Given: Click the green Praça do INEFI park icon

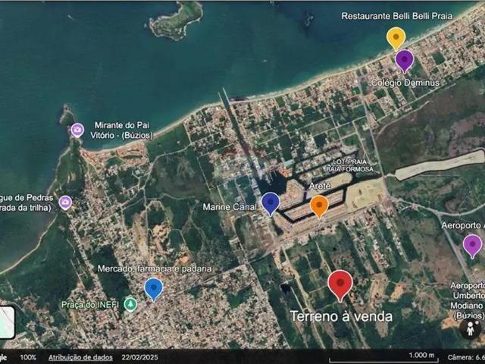Looking at the screenshot, I should click(x=130, y=305).
